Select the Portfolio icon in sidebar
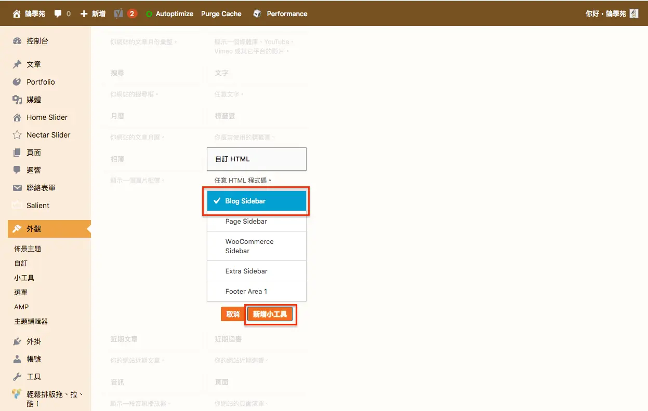The width and height of the screenshot is (648, 411). 17,82
